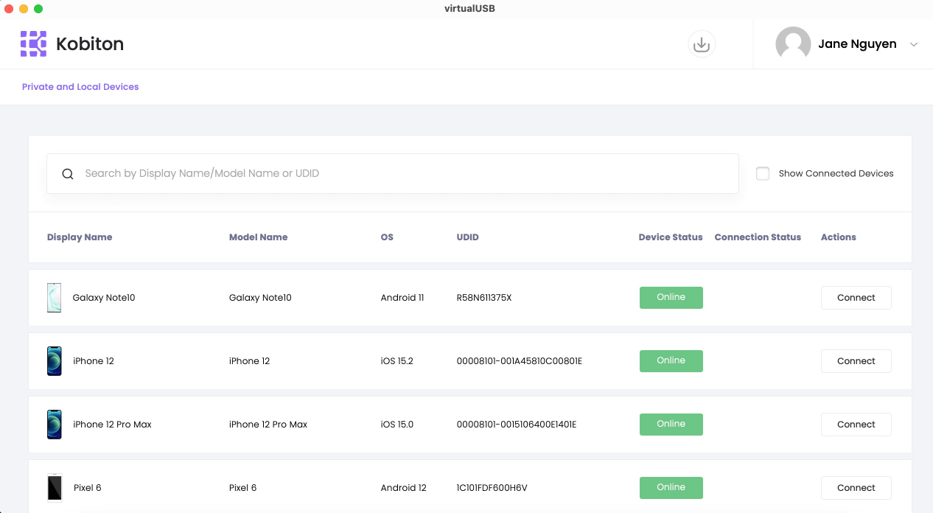Screen dimensions: 933x513
Task: Click the Jane Nguyen user name
Action: (857, 44)
